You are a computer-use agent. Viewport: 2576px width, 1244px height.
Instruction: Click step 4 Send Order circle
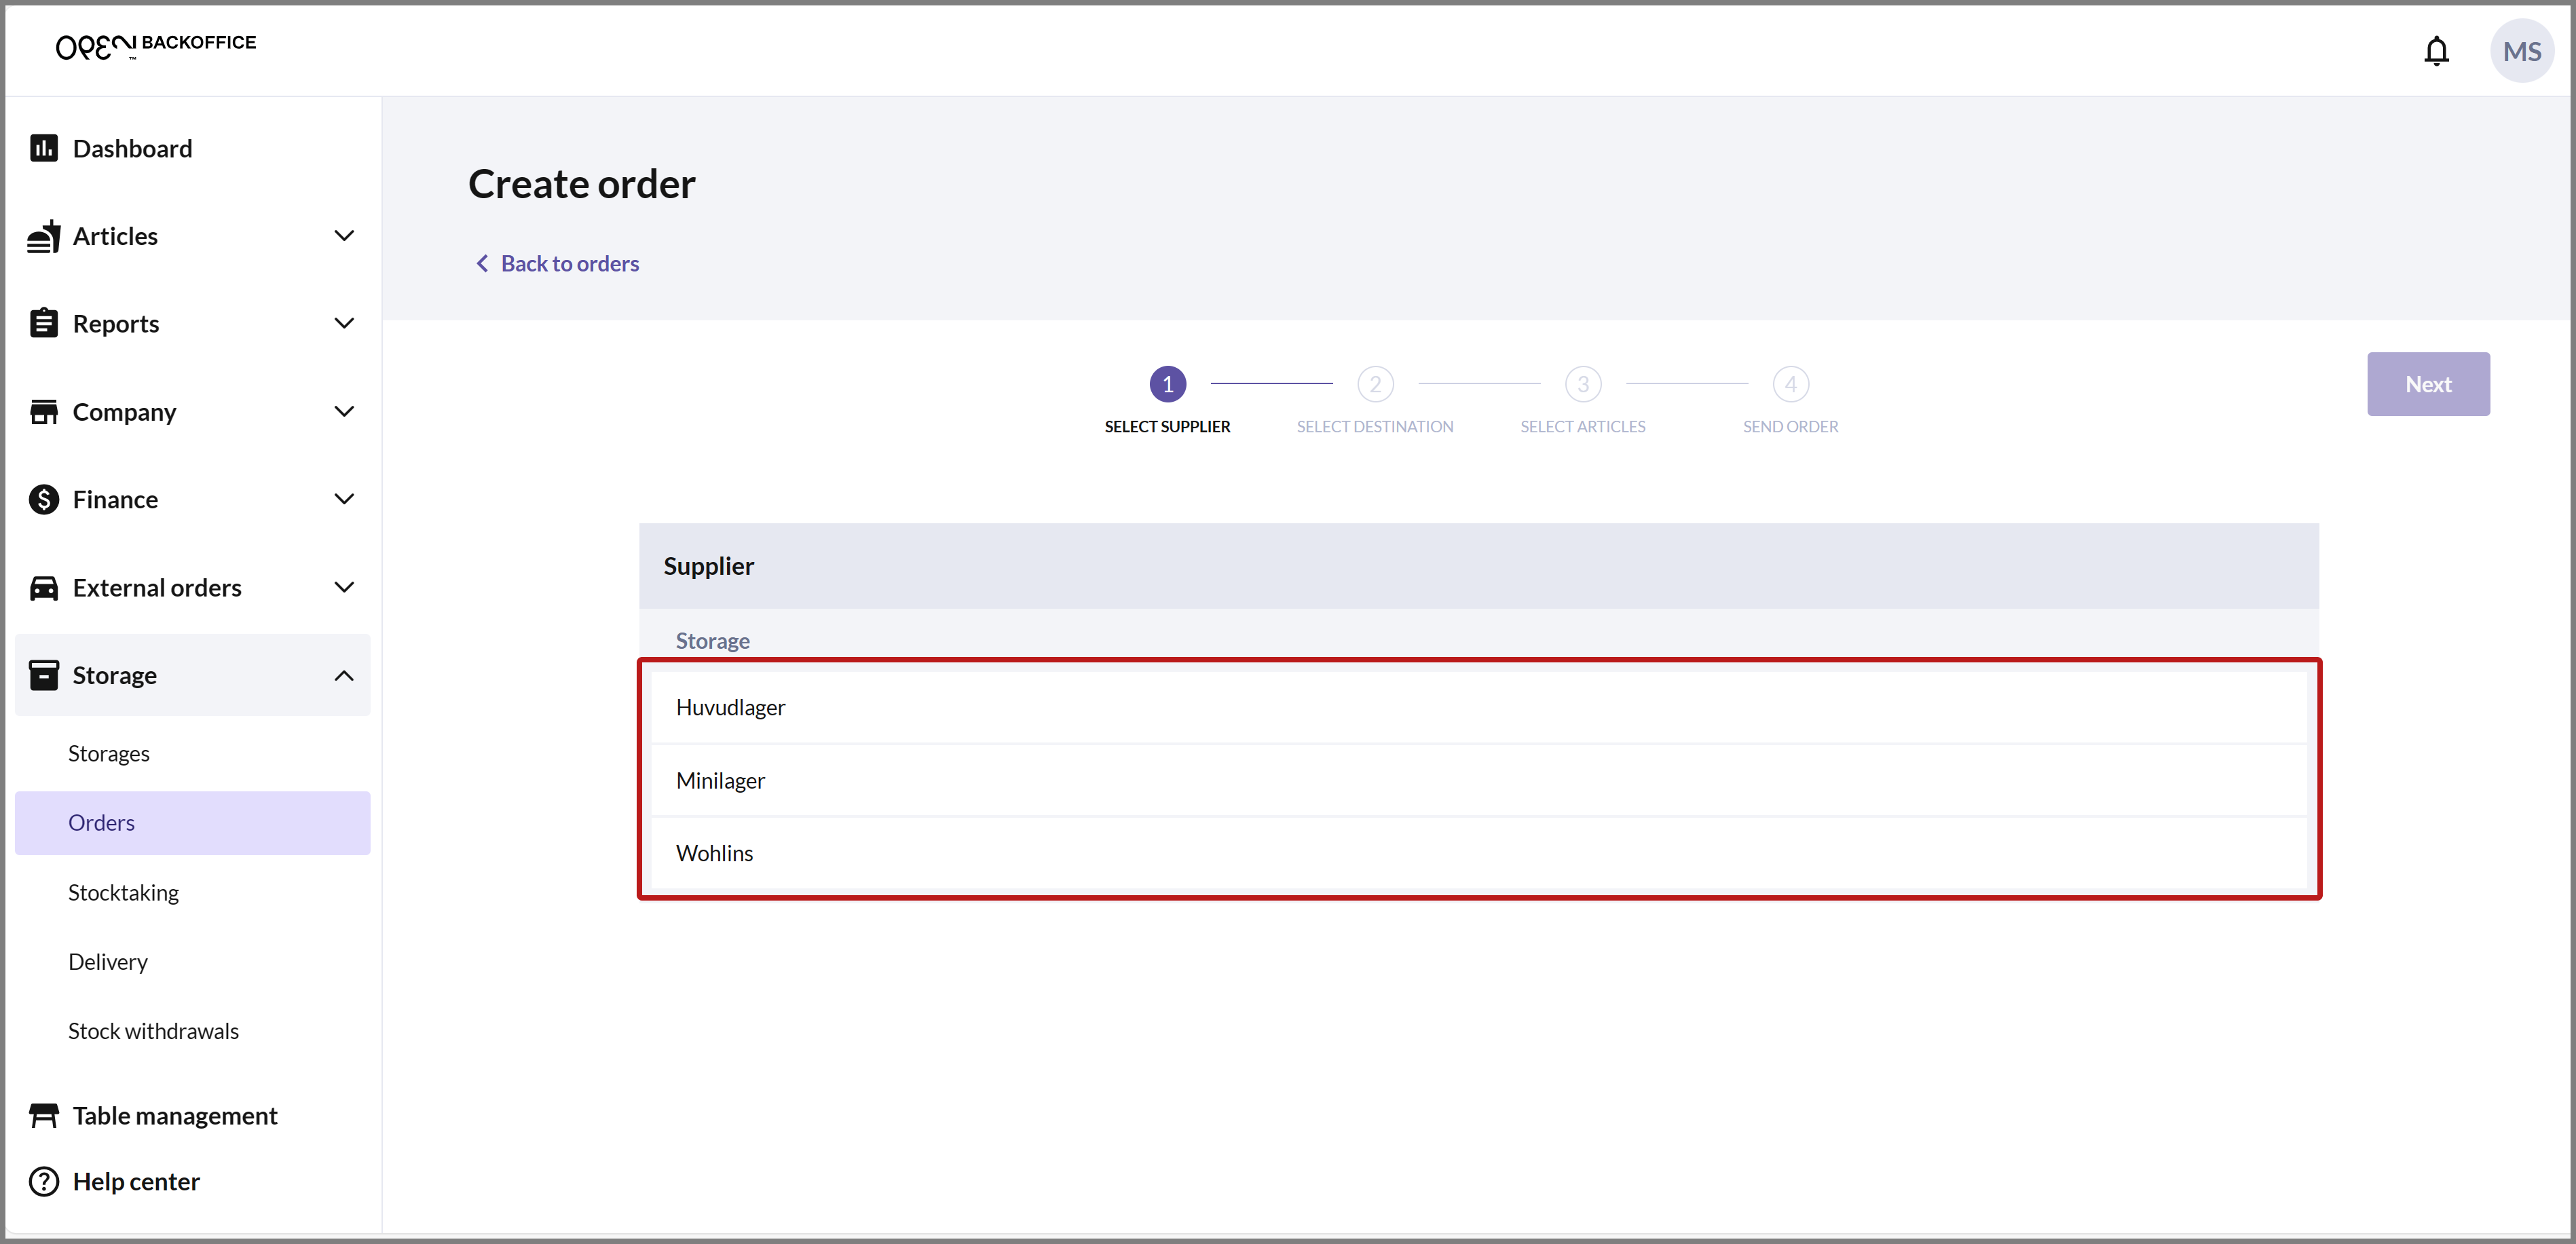(1790, 384)
